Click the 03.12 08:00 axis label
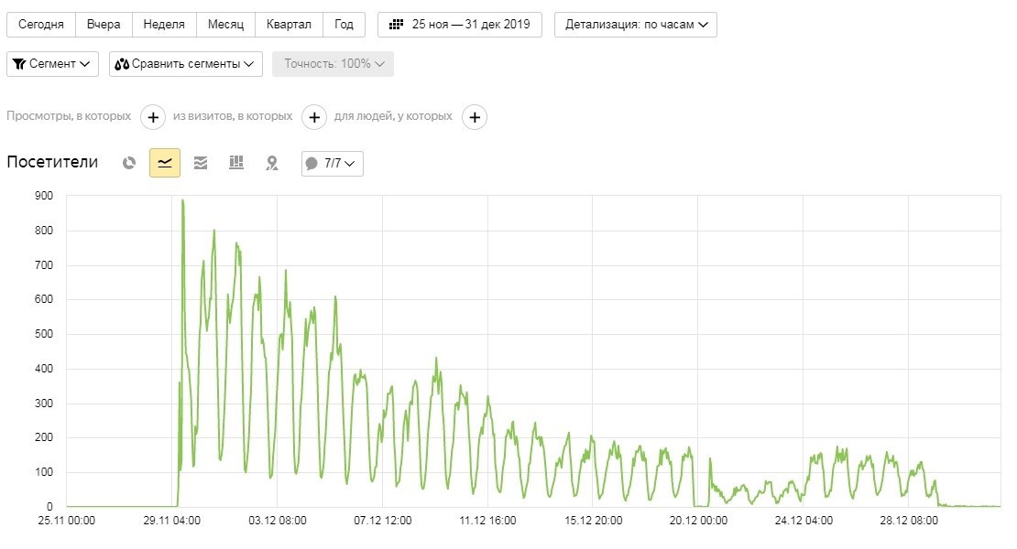 (278, 521)
